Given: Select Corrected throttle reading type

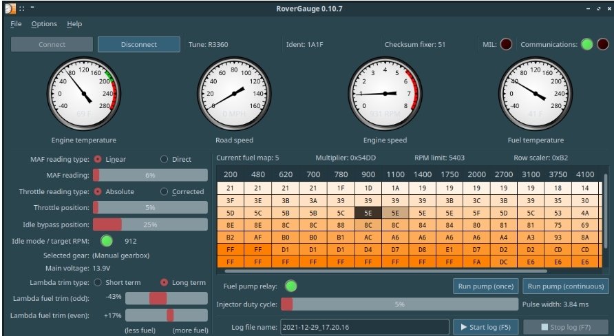Looking at the screenshot, I should [165, 191].
